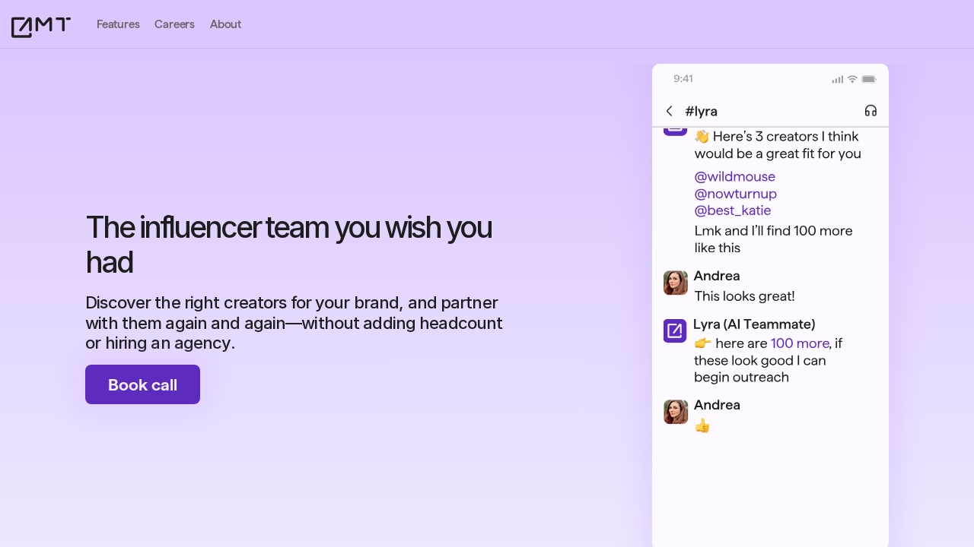Follow the @nowturnup creator link
Screen dimensions: 974x547
735,193
